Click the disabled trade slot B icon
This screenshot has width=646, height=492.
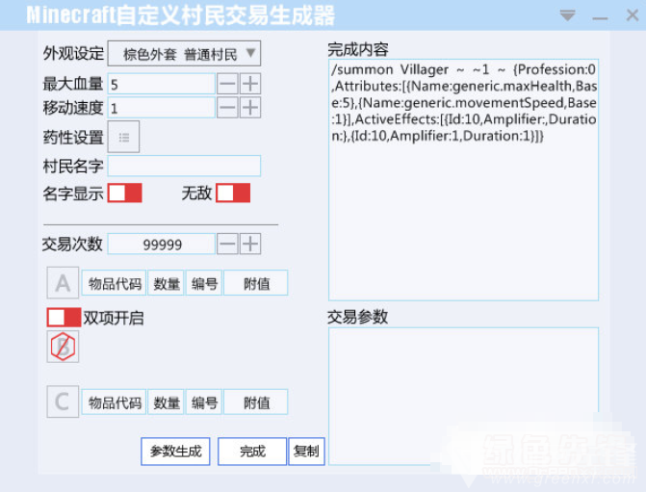coord(63,347)
